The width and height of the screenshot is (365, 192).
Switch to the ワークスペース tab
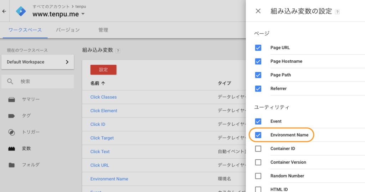[25, 30]
